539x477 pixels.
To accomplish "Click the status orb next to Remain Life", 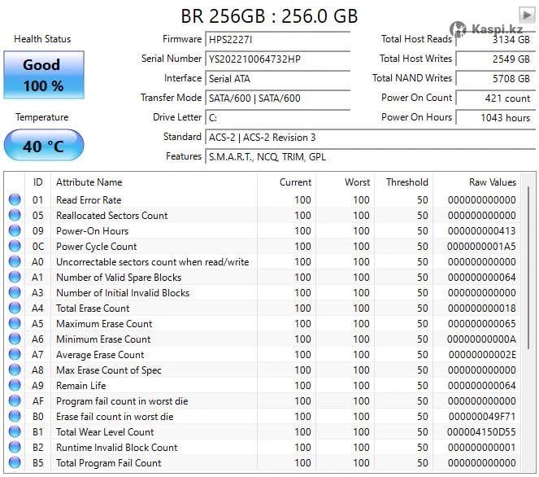I will pos(15,386).
